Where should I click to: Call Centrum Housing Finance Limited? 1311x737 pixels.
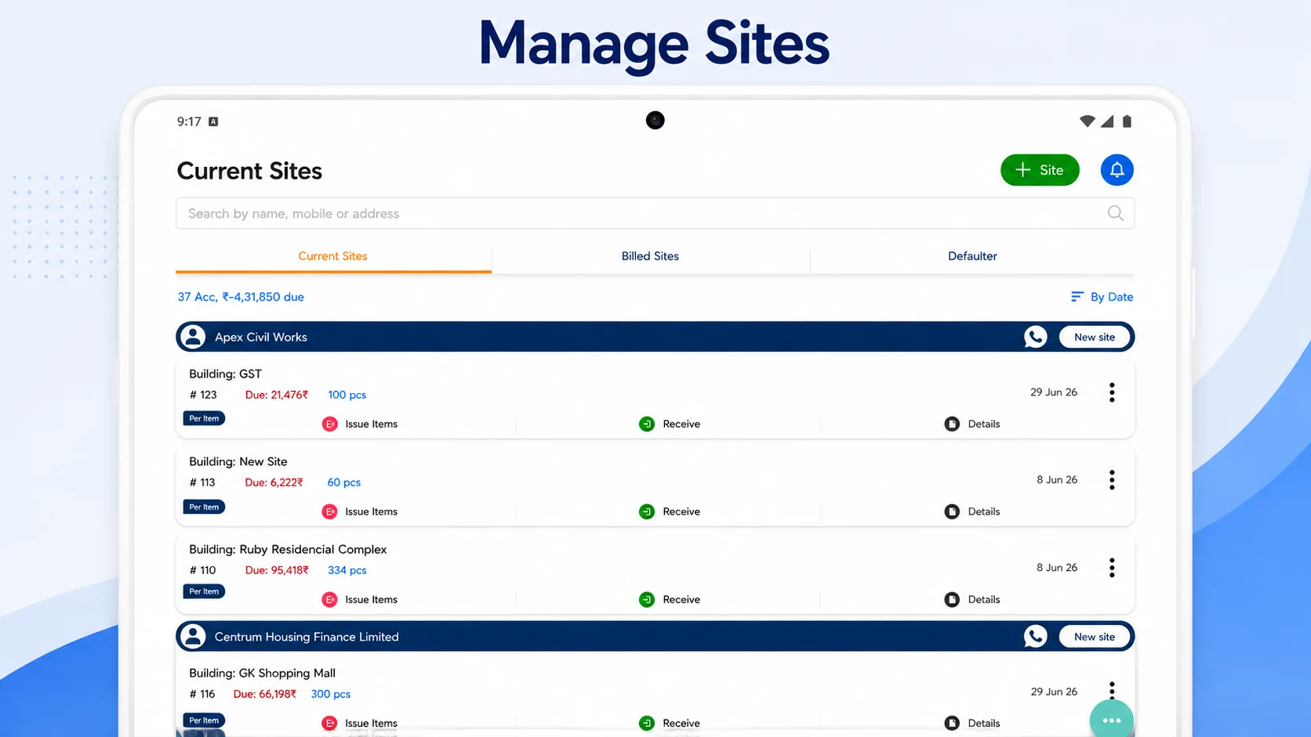click(x=1035, y=637)
